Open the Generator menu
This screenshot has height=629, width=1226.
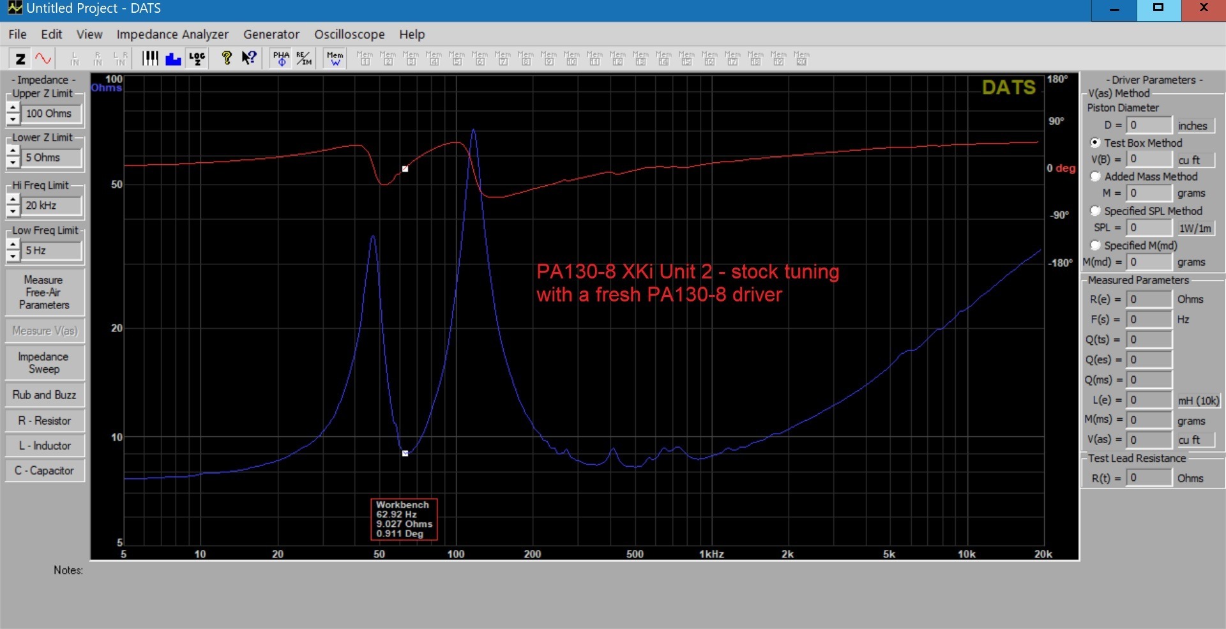(x=271, y=34)
